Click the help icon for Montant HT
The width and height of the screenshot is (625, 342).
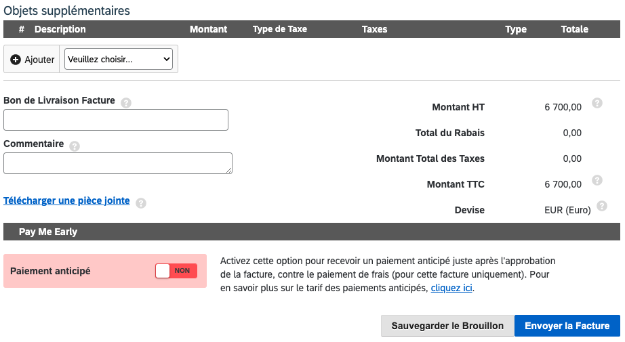click(x=597, y=103)
